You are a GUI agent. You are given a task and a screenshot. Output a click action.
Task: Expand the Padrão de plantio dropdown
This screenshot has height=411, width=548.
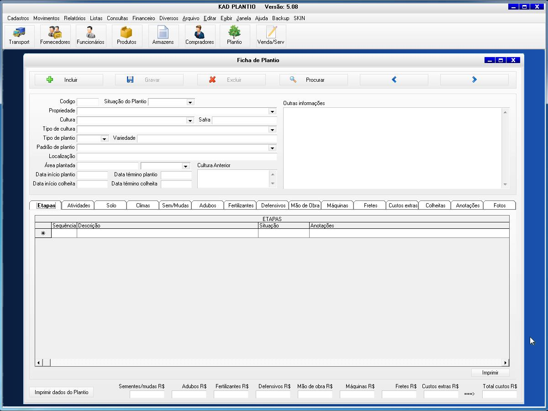tap(272, 148)
